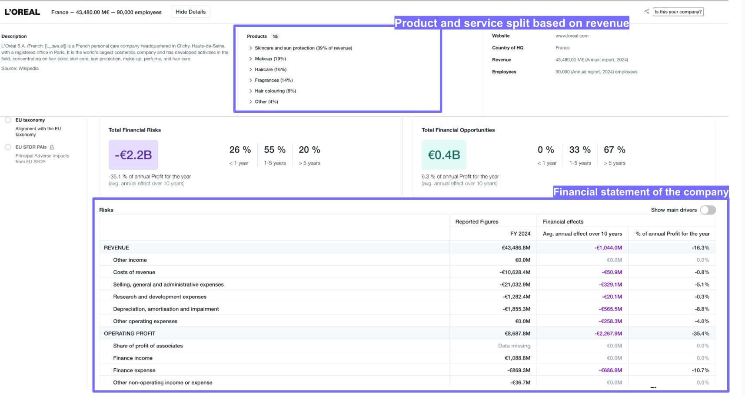Click the share icon near the top right

[647, 11]
